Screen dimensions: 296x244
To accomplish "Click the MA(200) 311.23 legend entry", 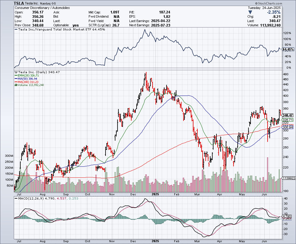I will pyautogui.click(x=26, y=82).
